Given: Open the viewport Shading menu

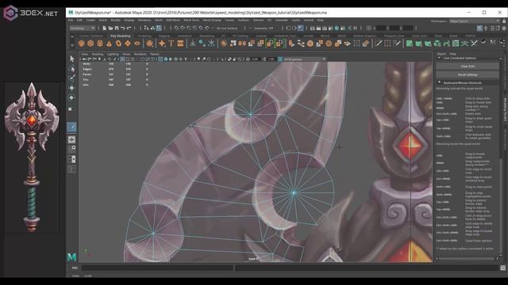Looking at the screenshot, I should (x=98, y=55).
